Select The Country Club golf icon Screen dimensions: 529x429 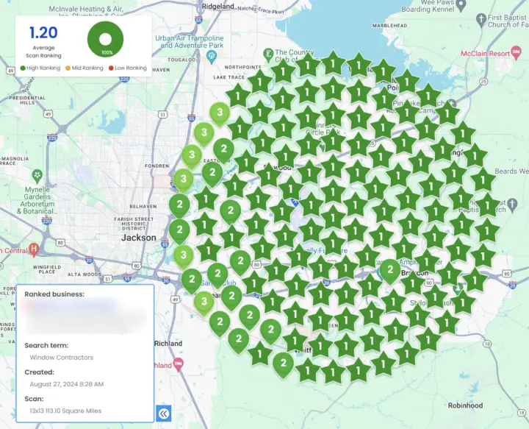[268, 54]
